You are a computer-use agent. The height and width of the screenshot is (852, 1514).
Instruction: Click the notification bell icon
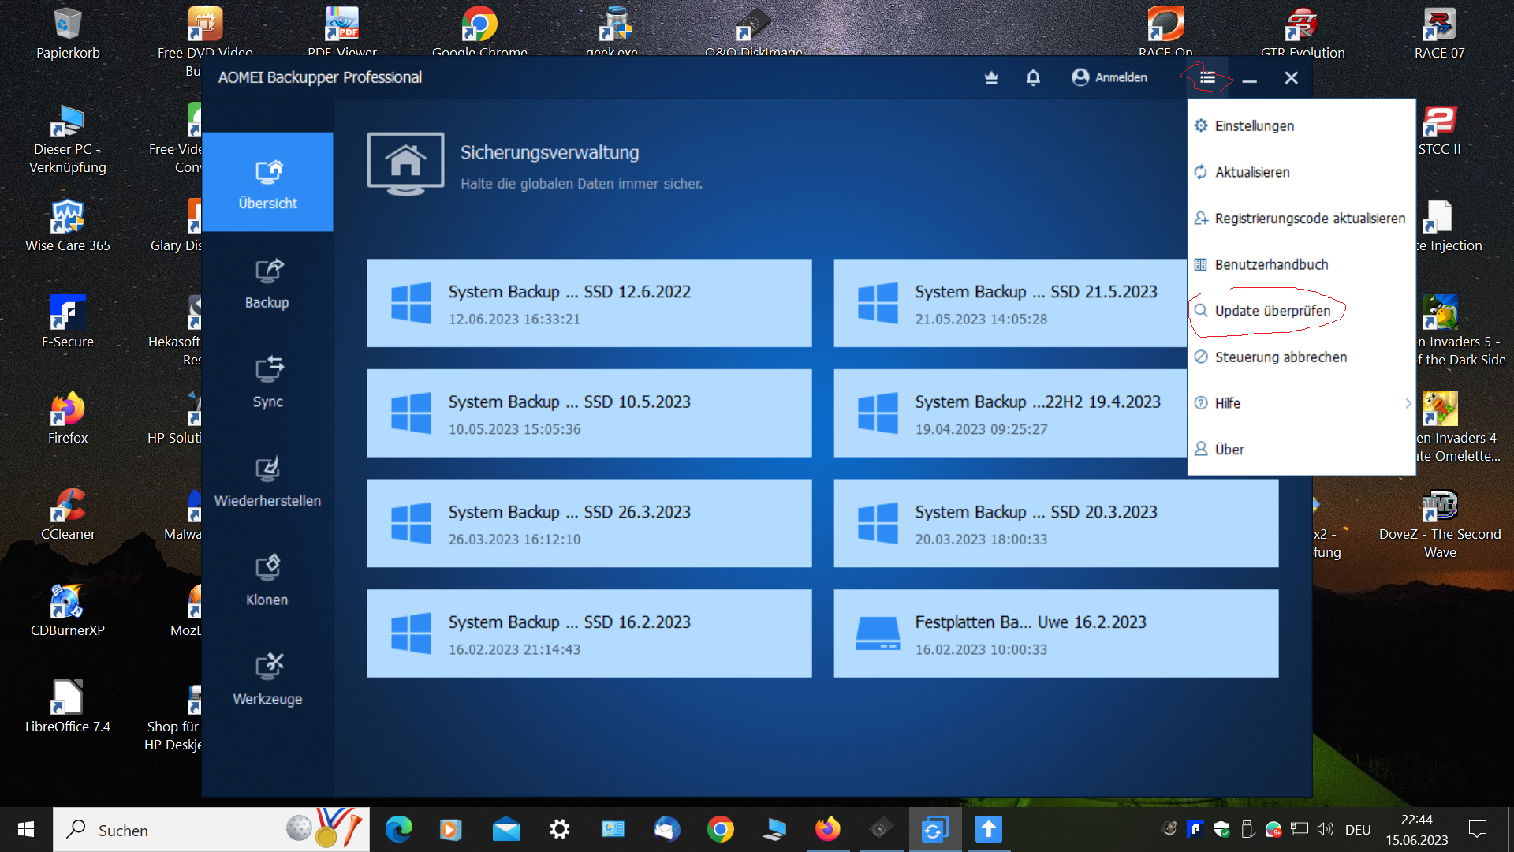[x=1033, y=77]
